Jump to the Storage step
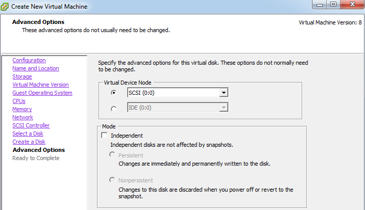 point(22,76)
